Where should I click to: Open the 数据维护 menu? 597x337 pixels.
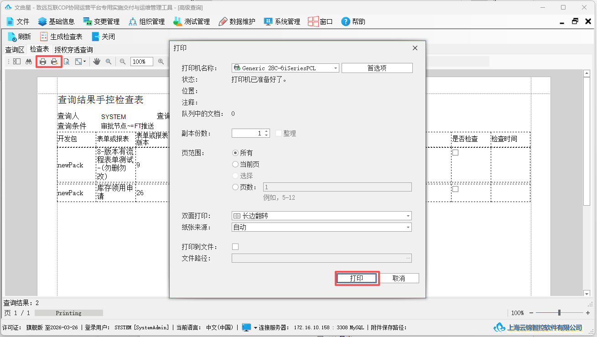tap(237, 21)
